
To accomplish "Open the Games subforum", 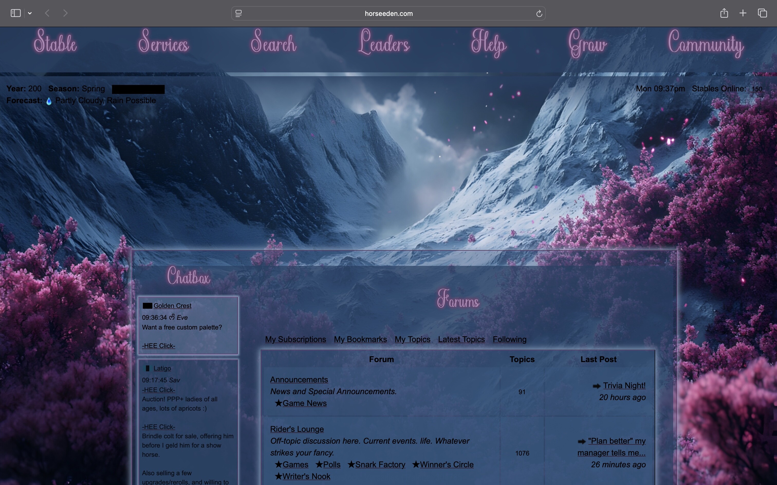I will [x=295, y=464].
